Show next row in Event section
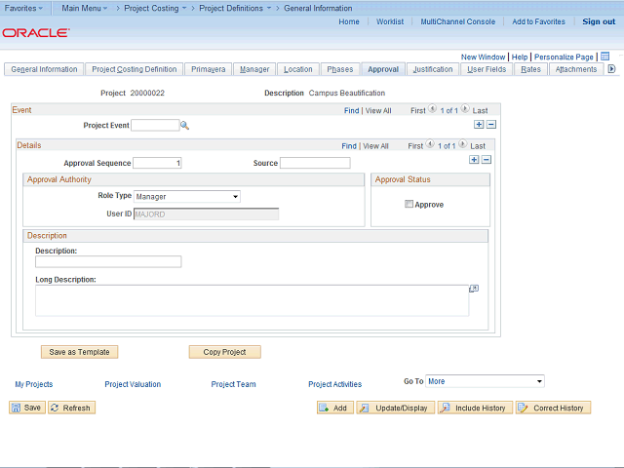The height and width of the screenshot is (468, 624). [x=464, y=110]
